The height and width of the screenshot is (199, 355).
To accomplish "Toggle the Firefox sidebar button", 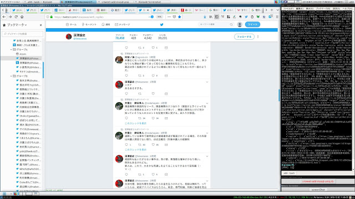I will tap(217, 17).
